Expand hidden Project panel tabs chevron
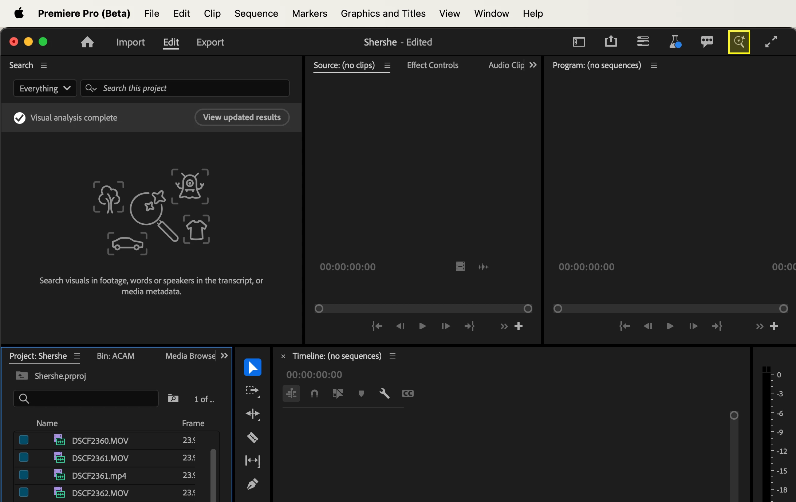Viewport: 796px width, 502px height. coord(224,356)
